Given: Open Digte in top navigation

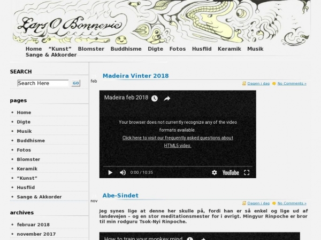Looking at the screenshot, I should coord(156,49).
